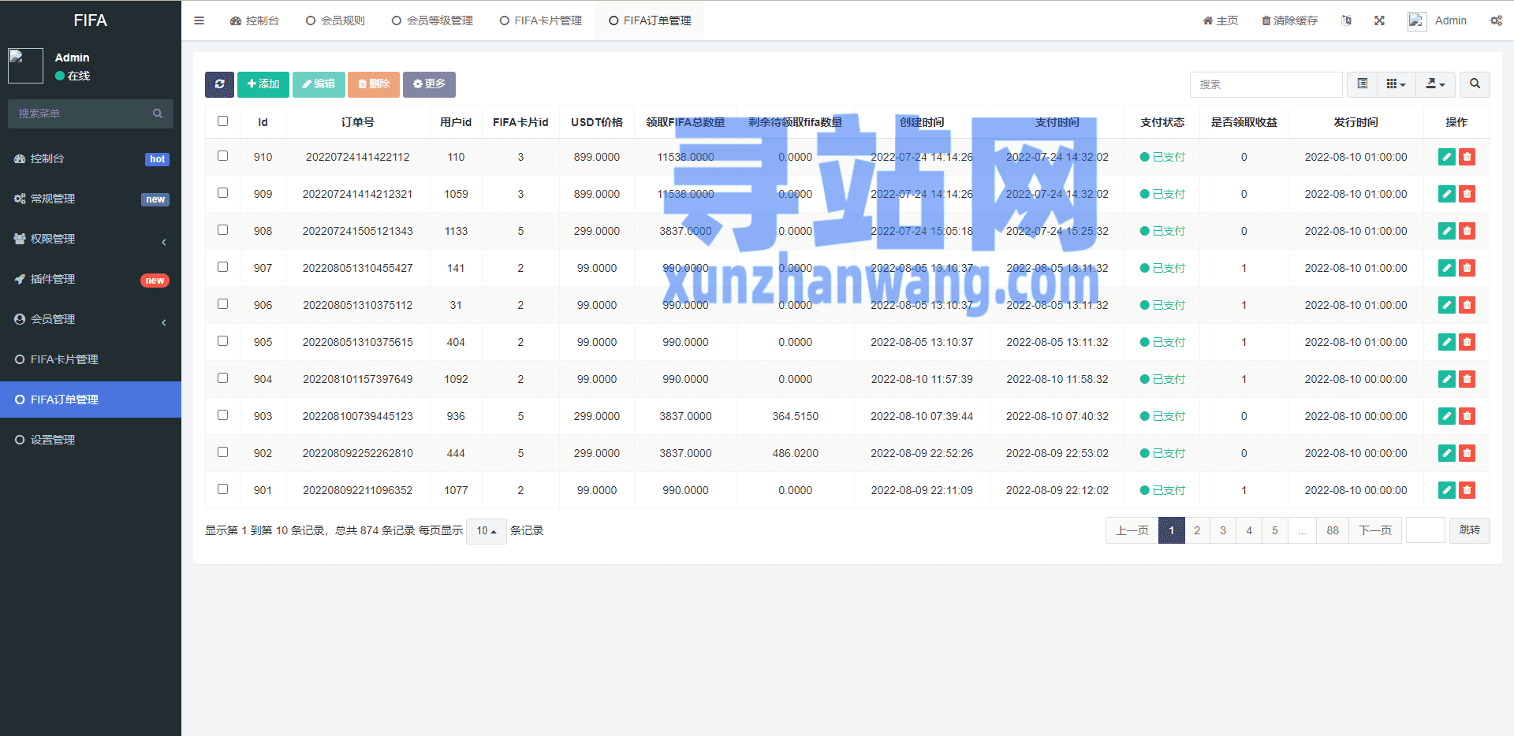This screenshot has width=1514, height=736.
Task: Check the checkbox for order 908
Action: coord(222,230)
